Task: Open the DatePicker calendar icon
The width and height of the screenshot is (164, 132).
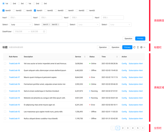Action: tap(44, 31)
